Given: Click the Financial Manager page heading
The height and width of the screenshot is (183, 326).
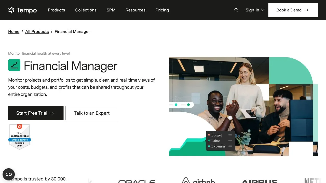Looking at the screenshot, I should tap(71, 66).
